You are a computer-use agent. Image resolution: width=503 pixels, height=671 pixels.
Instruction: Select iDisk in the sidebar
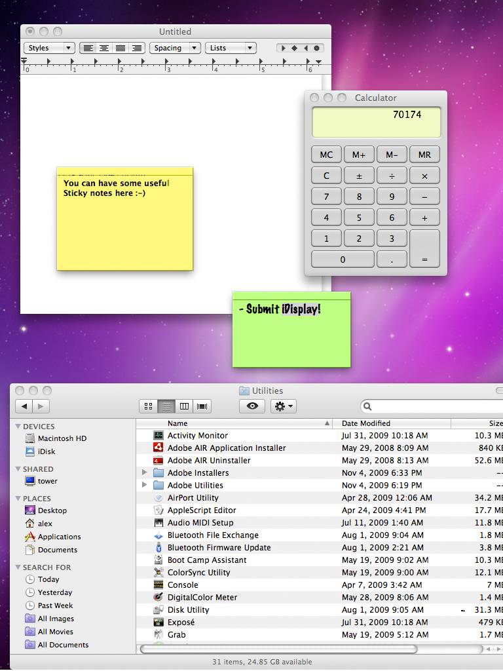(40, 451)
